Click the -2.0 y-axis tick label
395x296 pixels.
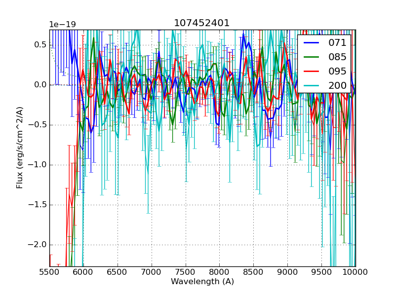coord(39,245)
